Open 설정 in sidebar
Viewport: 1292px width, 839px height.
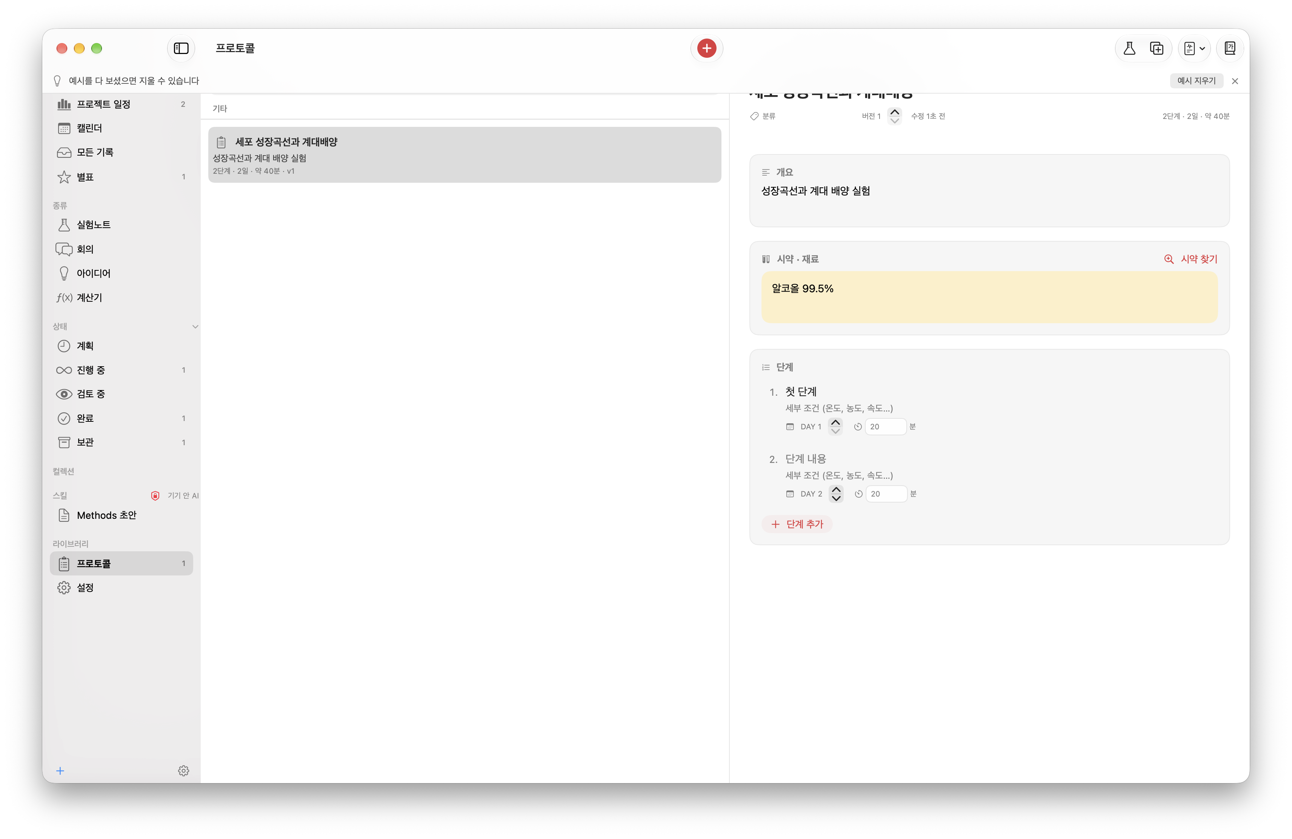[x=122, y=588]
